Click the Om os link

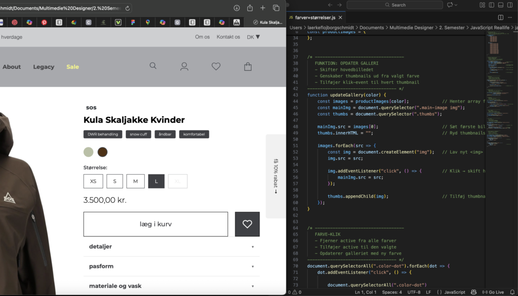pyautogui.click(x=202, y=37)
